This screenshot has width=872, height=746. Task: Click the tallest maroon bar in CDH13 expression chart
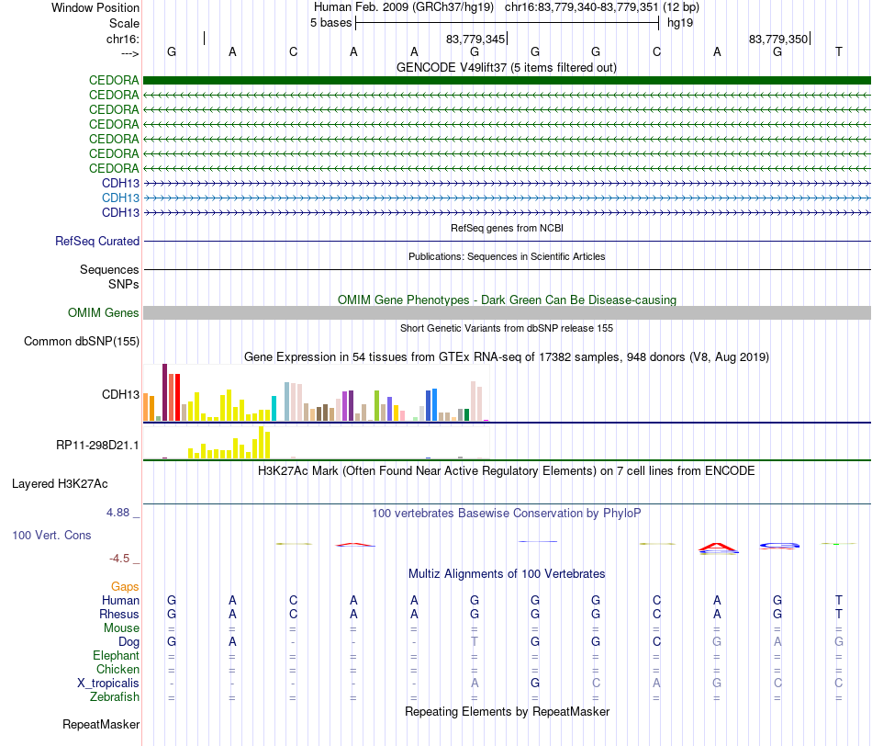pos(164,392)
